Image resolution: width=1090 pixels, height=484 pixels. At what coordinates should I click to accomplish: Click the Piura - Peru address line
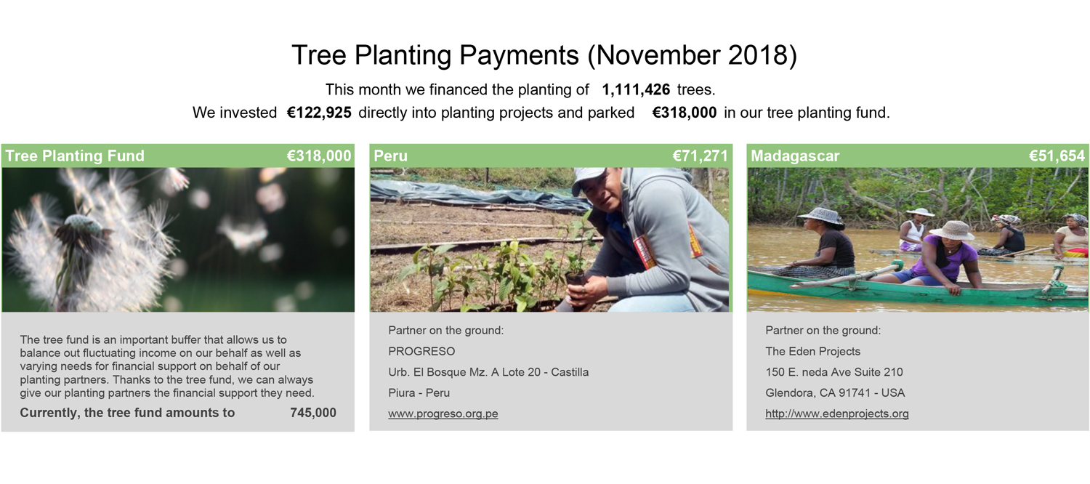419,392
